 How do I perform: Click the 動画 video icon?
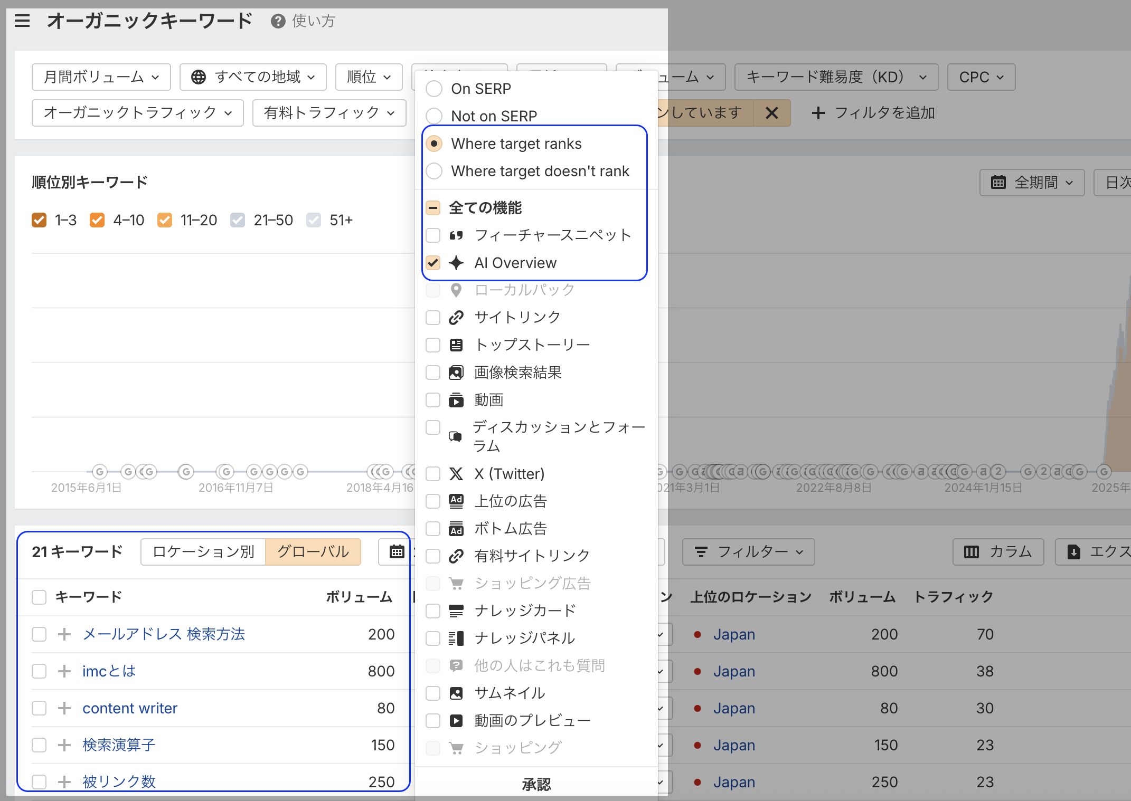(456, 400)
